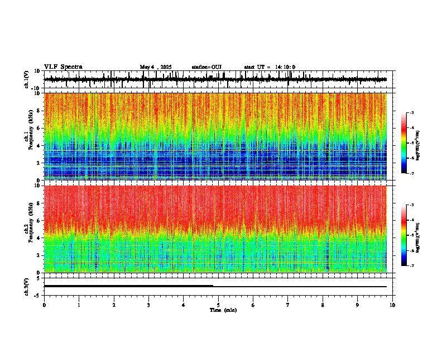Click the "station=OUI" label

coord(206,67)
